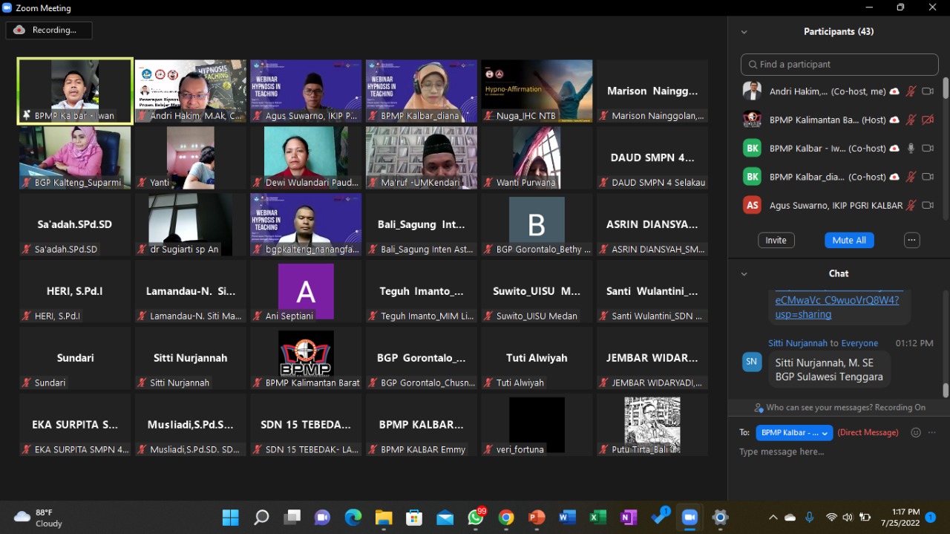Viewport: 950px width, 534px height.
Task: Click the emoji icon in chat
Action: [x=916, y=432]
